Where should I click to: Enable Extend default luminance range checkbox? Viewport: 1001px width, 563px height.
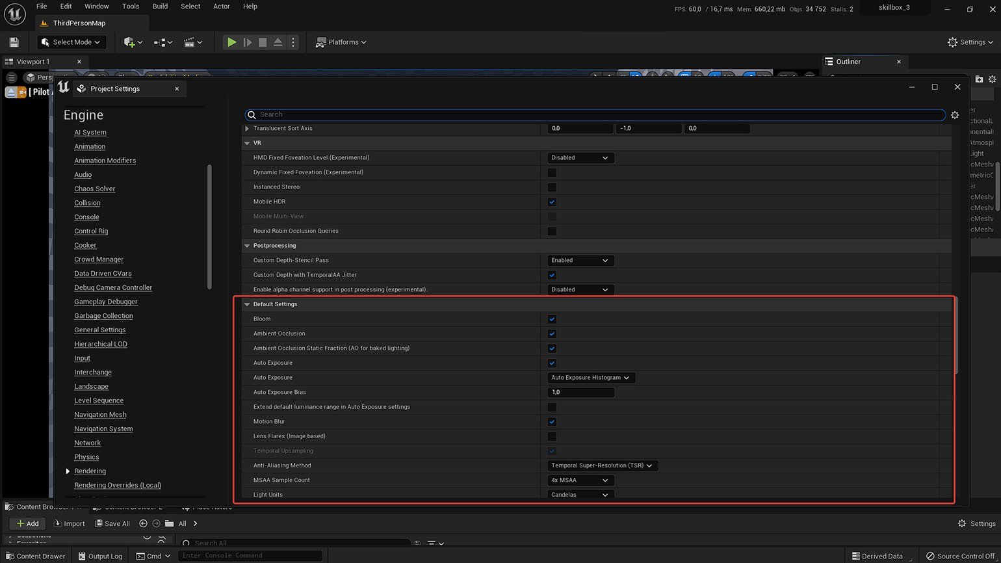pyautogui.click(x=552, y=407)
